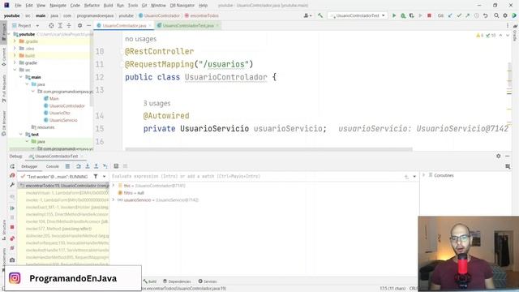This screenshot has width=519, height=292.
Task: Open the Dependencies tool window button
Action: pos(177,281)
